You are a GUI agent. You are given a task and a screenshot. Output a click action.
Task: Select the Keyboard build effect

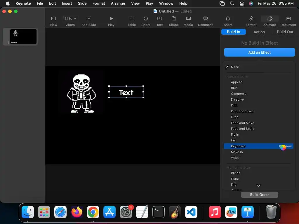coord(258,146)
